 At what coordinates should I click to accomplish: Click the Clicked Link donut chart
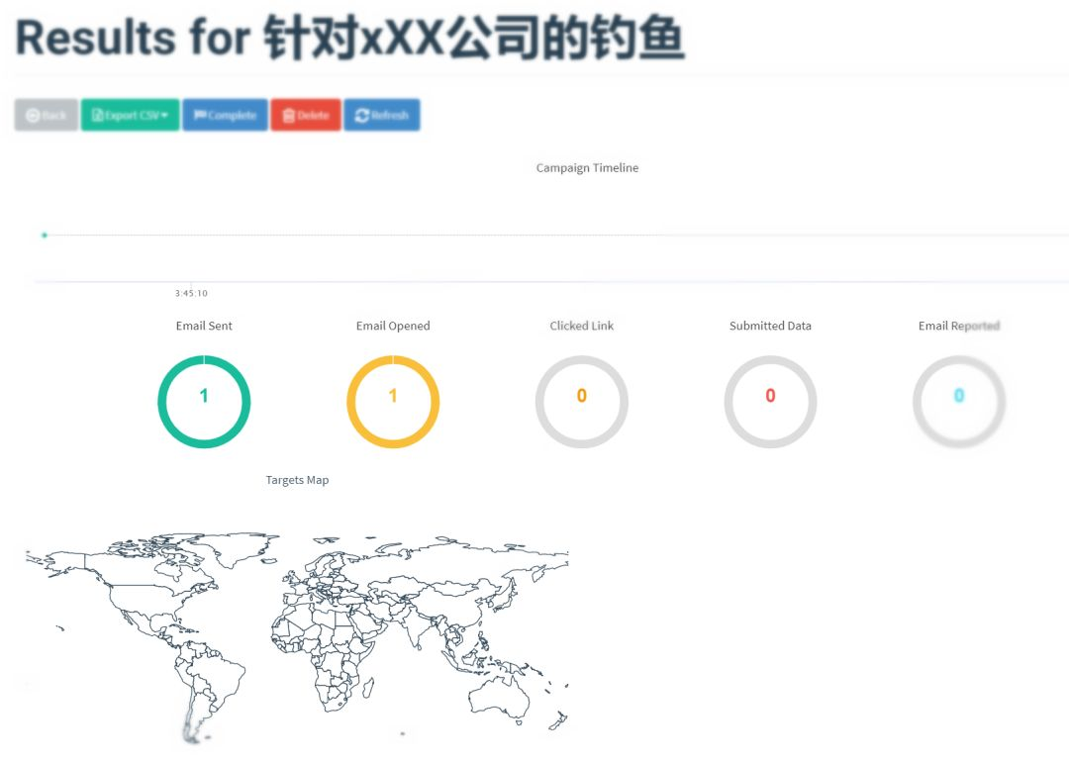(582, 402)
